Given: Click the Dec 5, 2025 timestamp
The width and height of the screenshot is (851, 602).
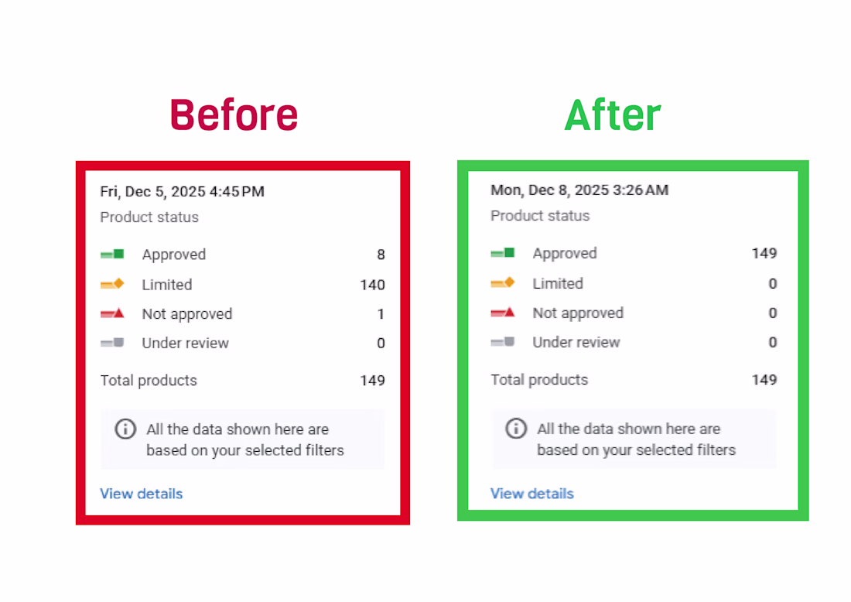Looking at the screenshot, I should [x=182, y=191].
